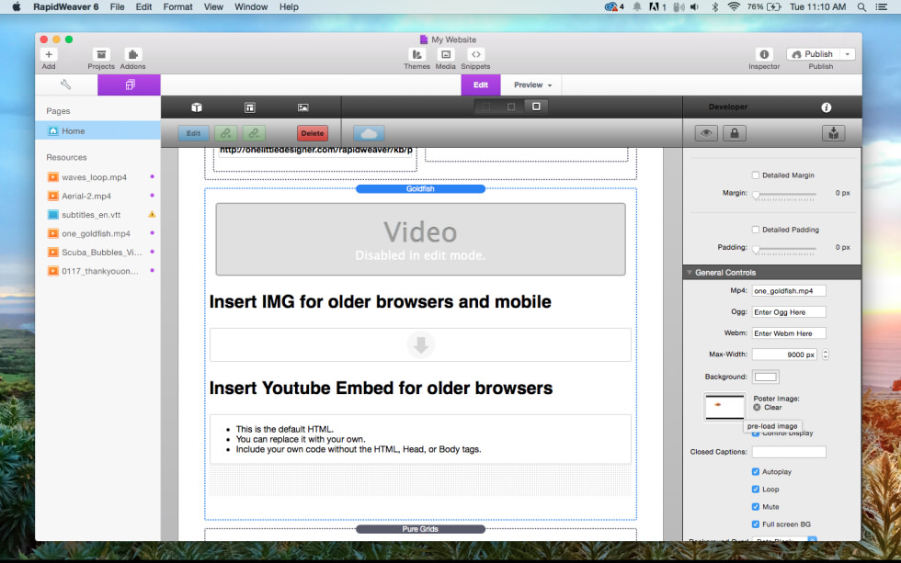The image size is (901, 563).
Task: Click the second green link button
Action: tap(254, 133)
